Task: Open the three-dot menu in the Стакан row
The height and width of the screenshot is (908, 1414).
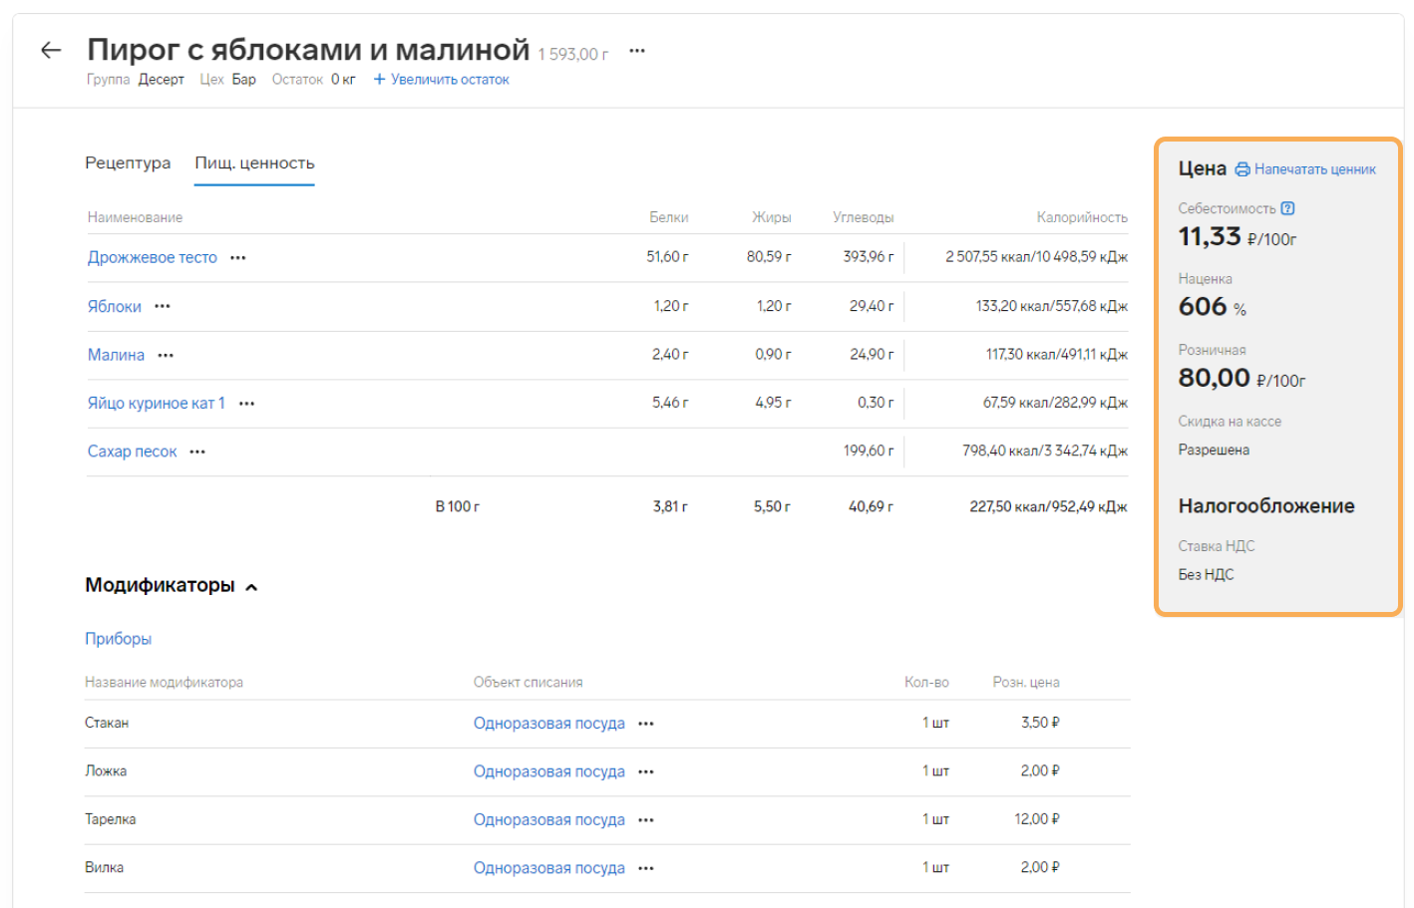Action: tap(646, 724)
